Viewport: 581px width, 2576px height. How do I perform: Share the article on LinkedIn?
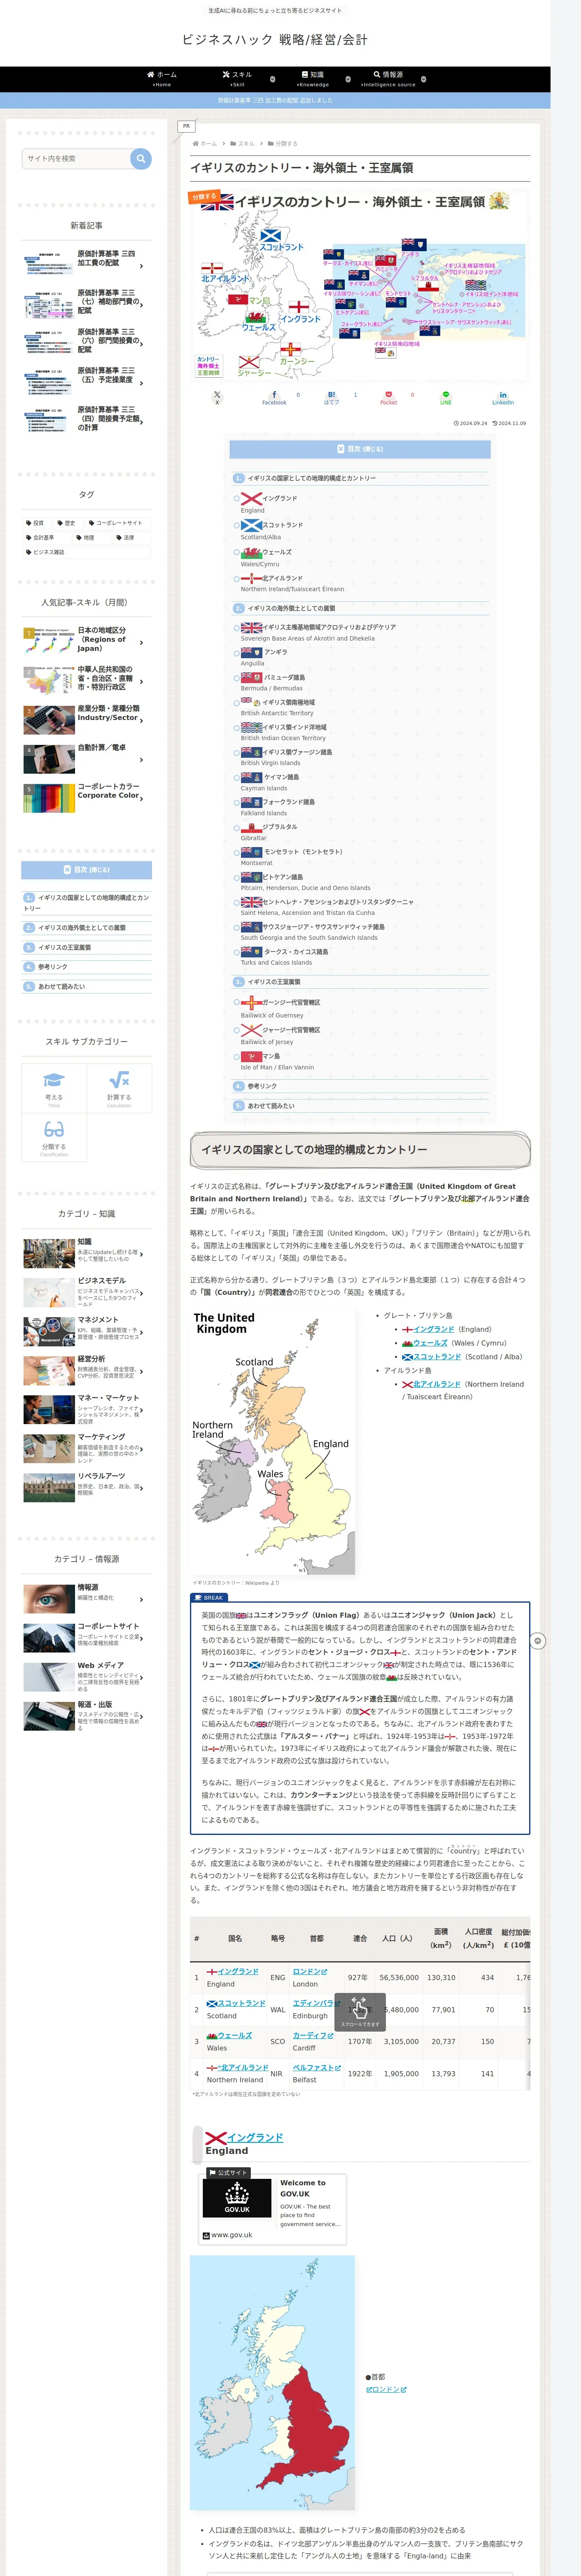pos(502,397)
